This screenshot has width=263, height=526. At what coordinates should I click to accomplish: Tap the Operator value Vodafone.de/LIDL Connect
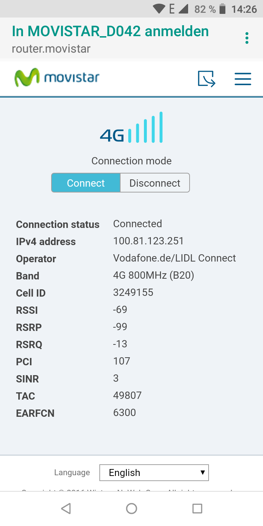click(x=174, y=258)
